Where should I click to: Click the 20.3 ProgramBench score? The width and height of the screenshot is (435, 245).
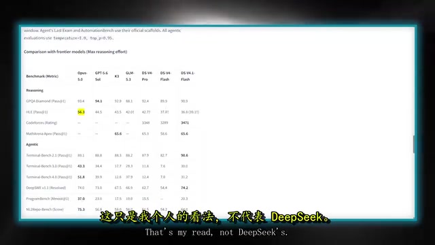point(184,199)
